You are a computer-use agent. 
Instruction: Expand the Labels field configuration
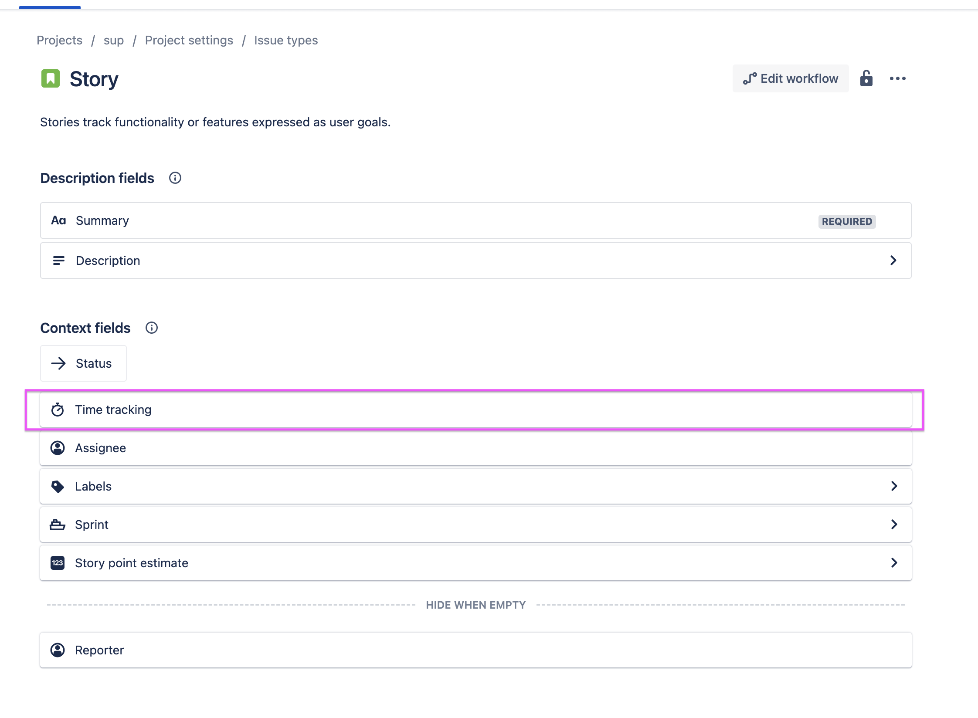[894, 486]
